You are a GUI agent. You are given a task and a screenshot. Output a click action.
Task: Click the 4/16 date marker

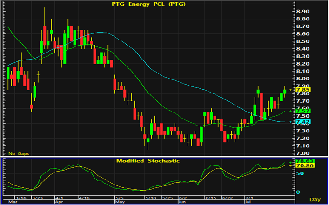coord(84,198)
